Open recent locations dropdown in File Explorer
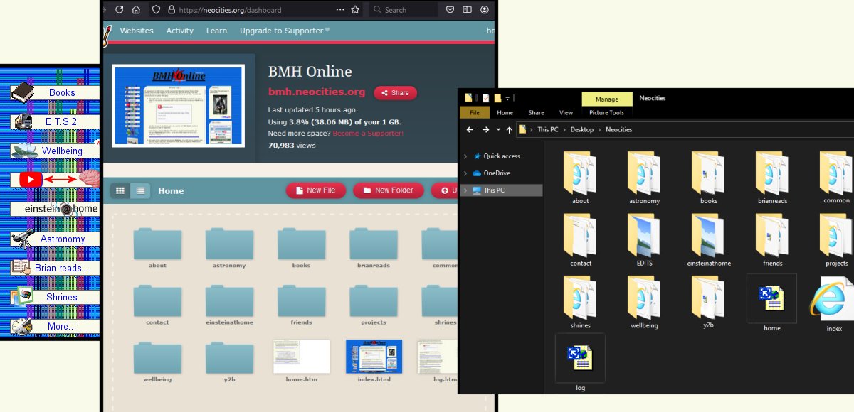 click(x=497, y=130)
